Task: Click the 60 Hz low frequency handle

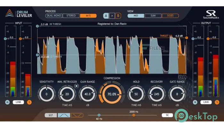Action: tap(99, 115)
